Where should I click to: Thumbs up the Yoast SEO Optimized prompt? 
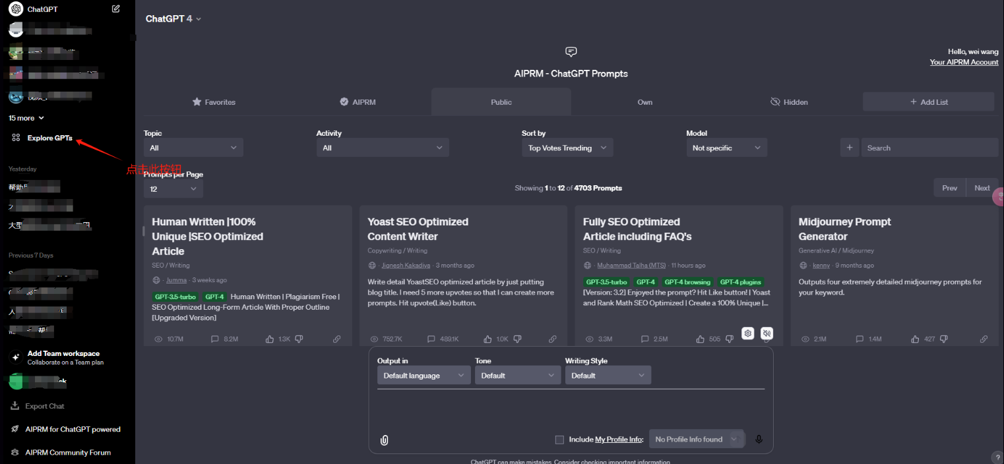487,339
